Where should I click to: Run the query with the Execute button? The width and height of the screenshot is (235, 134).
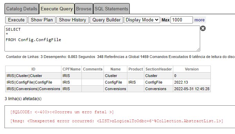[16, 20]
